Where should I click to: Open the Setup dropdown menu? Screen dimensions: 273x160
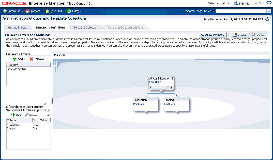(213, 3)
